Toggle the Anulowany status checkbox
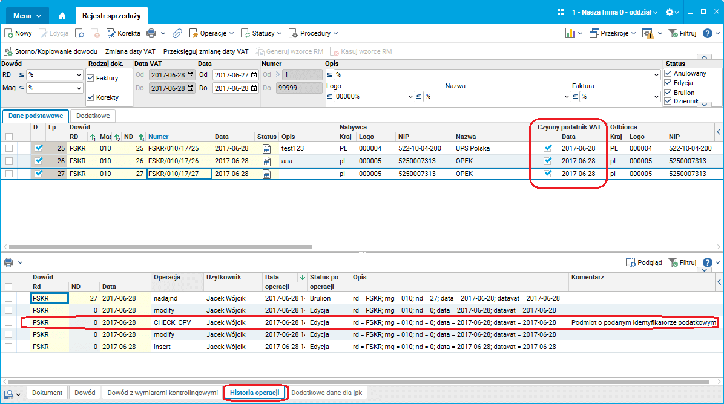This screenshot has height=404, width=724. 668,73
